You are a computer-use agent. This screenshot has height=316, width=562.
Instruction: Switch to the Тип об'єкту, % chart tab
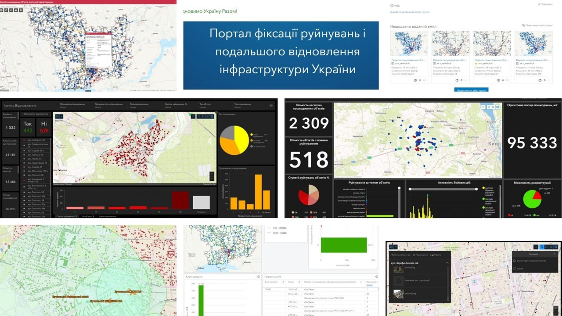[88, 216]
